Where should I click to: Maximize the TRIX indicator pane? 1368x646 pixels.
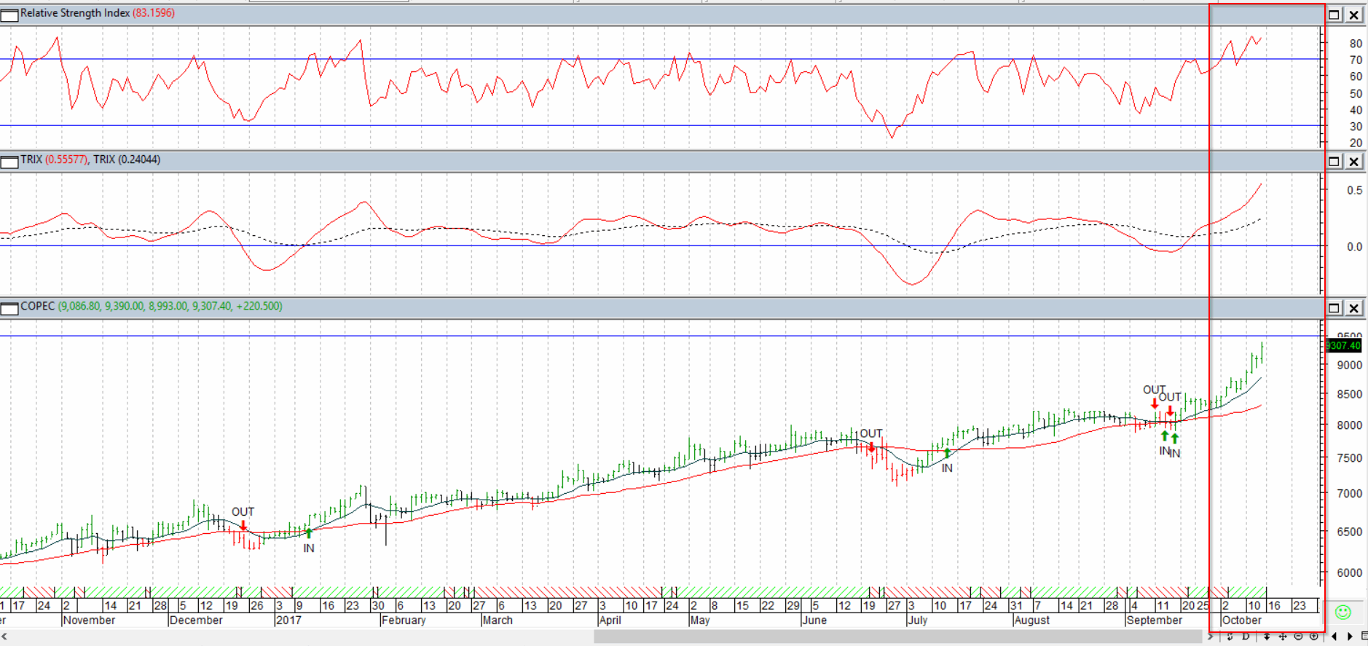click(1334, 161)
